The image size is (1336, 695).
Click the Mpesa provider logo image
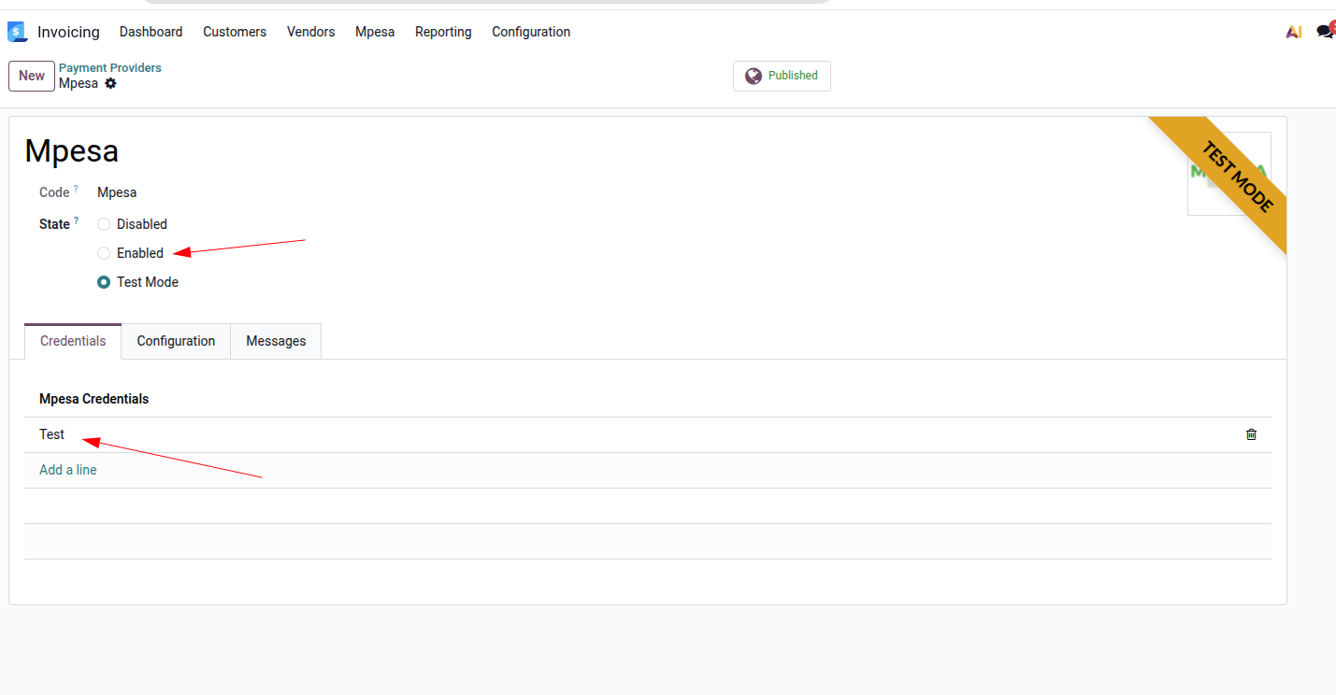pyautogui.click(x=1228, y=174)
